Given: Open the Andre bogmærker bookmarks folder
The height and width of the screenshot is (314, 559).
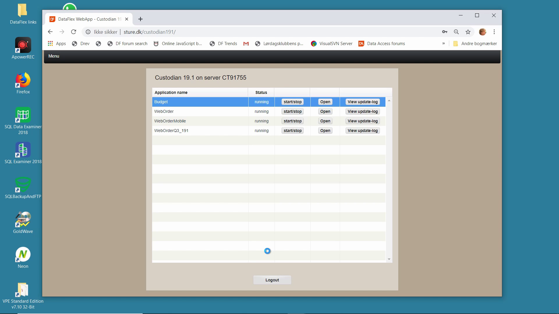Looking at the screenshot, I should point(475,44).
